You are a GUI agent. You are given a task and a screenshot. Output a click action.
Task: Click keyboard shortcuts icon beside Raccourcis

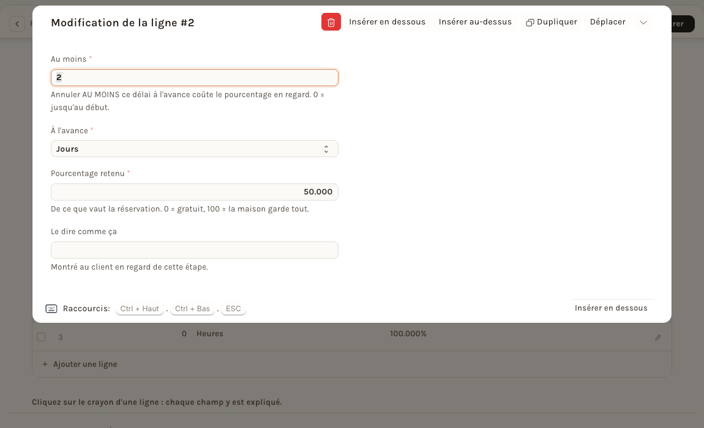[51, 309]
